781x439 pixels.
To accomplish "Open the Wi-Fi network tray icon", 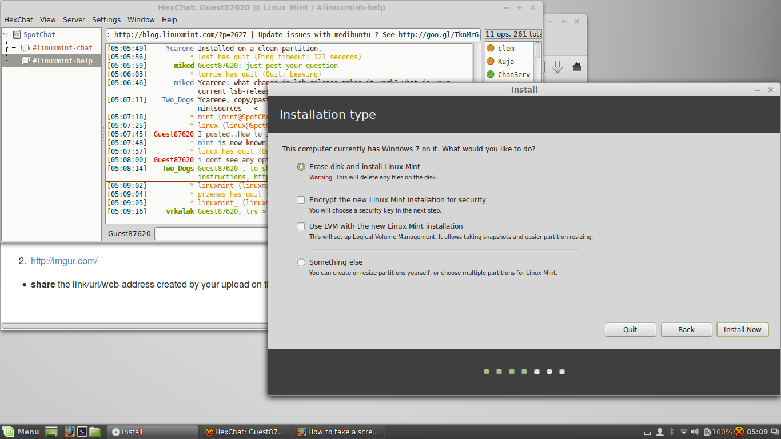I will click(683, 432).
